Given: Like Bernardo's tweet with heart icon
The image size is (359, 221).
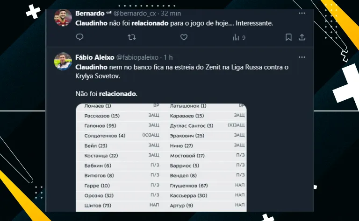Looking at the screenshot, I should [x=184, y=37].
